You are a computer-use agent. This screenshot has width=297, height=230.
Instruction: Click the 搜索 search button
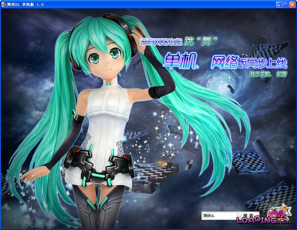click(248, 215)
